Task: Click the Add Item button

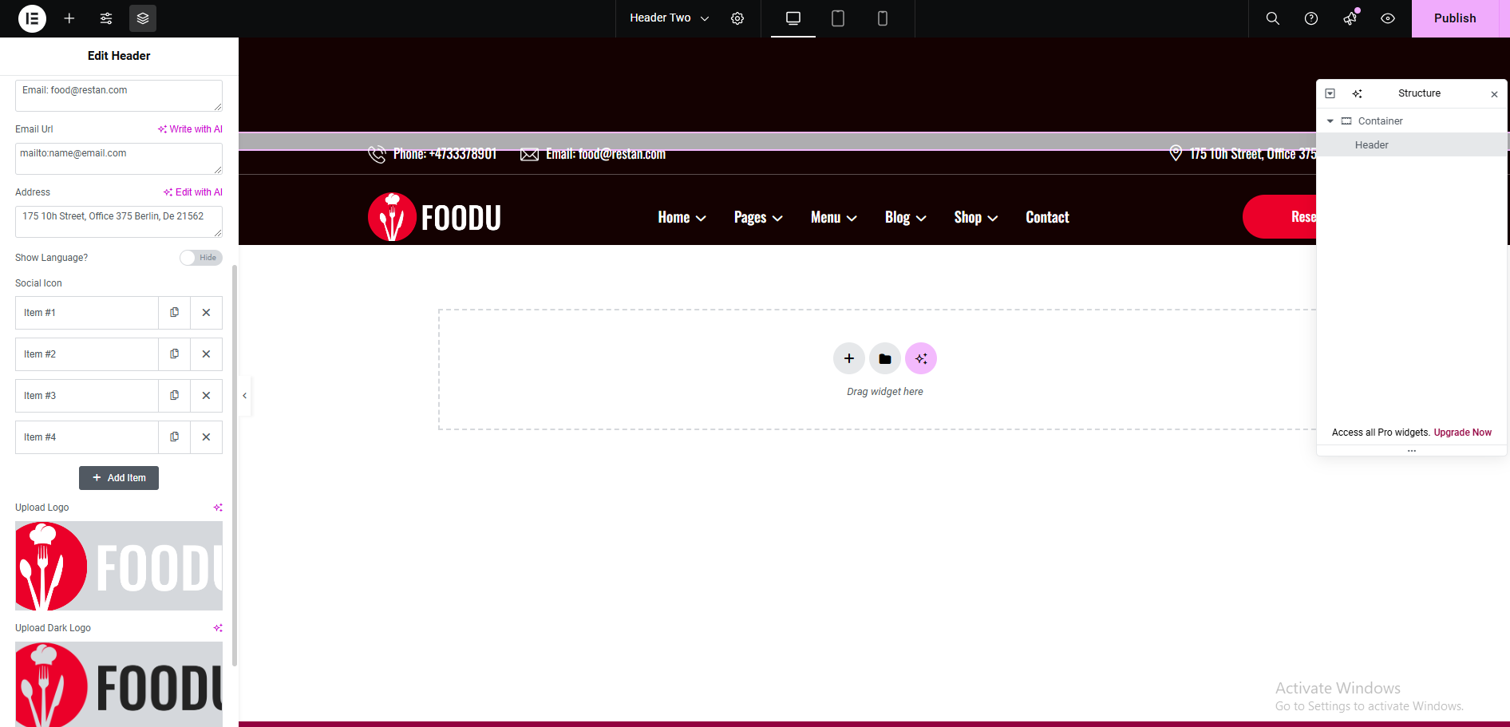Action: [119, 478]
